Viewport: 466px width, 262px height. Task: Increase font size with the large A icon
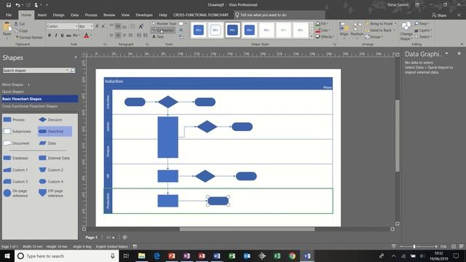tap(97, 26)
